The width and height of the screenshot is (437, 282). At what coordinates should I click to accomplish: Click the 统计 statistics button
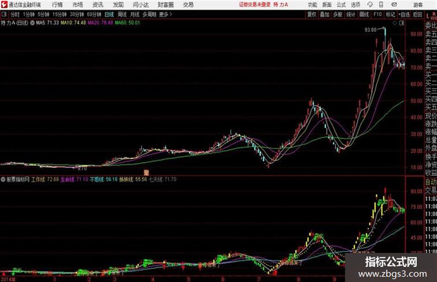[x=351, y=14]
